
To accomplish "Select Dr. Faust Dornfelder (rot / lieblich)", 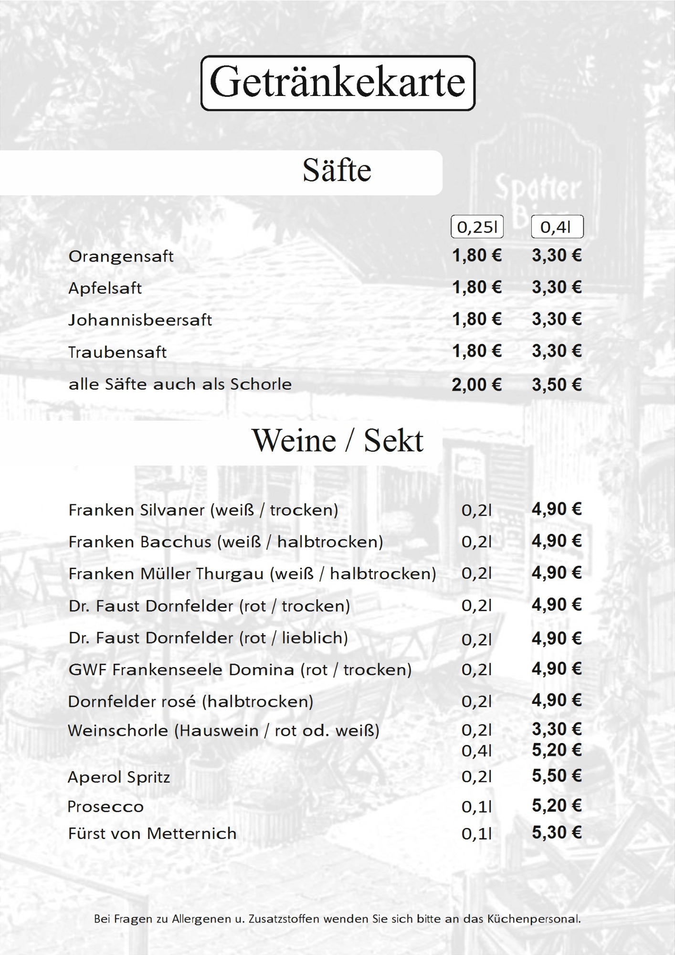I will [208, 638].
